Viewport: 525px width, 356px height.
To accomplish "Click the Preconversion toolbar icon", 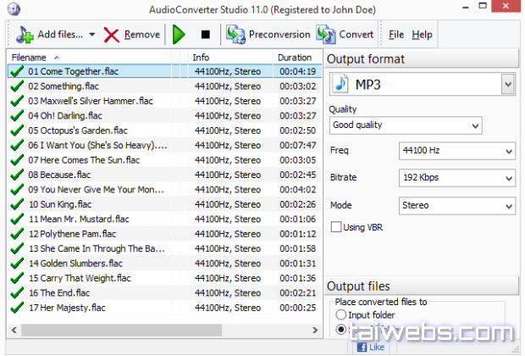I will click(x=235, y=35).
